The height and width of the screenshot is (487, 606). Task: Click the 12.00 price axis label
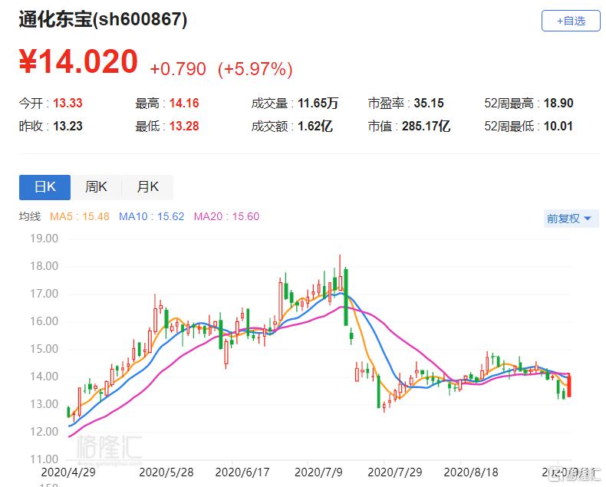click(x=44, y=432)
